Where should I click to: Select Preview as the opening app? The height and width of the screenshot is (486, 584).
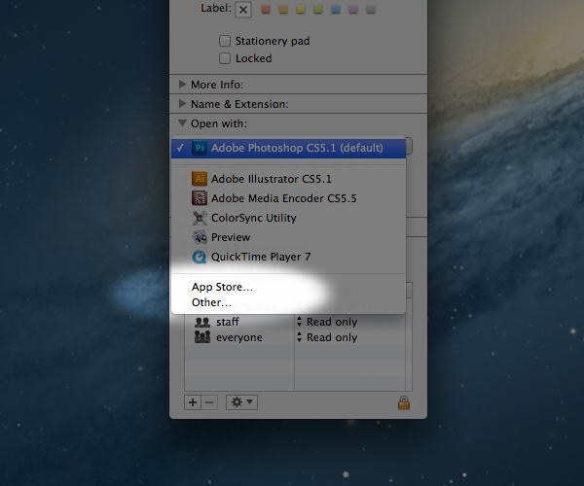pos(288,237)
